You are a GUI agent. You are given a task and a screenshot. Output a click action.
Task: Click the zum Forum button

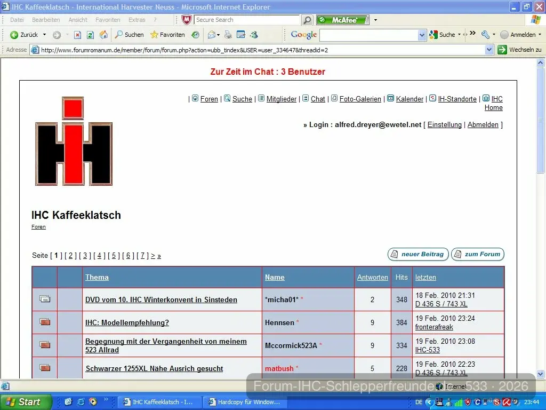[478, 254]
